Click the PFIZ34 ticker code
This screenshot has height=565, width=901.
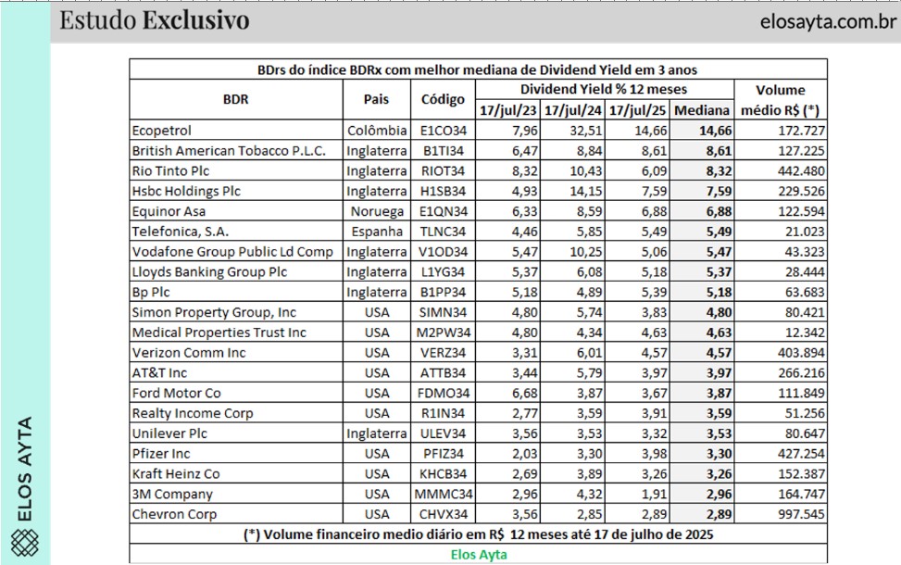tap(443, 454)
